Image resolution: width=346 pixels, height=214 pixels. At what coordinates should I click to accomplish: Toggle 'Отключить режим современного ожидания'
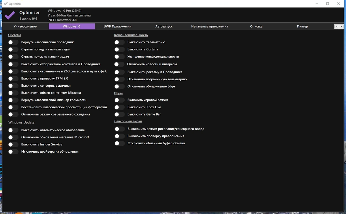(13, 114)
